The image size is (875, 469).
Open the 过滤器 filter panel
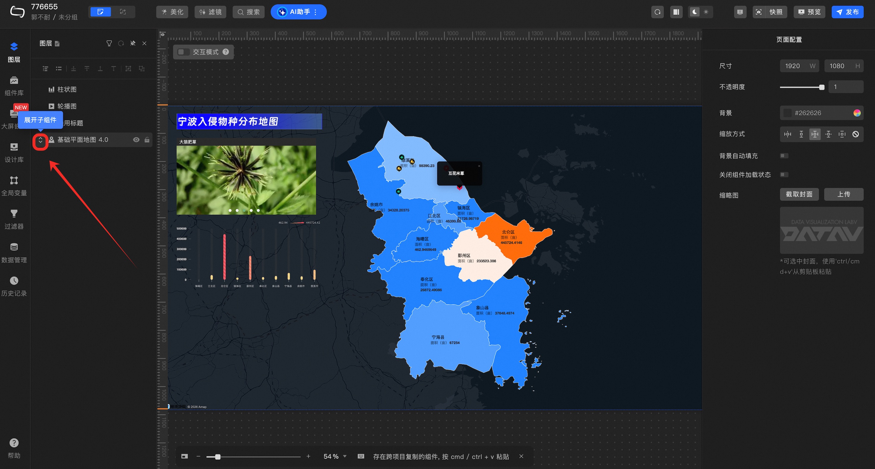pos(14,219)
